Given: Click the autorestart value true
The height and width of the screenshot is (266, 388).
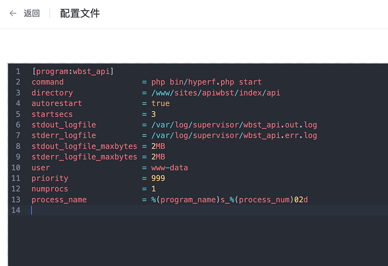Looking at the screenshot, I should pos(160,103).
